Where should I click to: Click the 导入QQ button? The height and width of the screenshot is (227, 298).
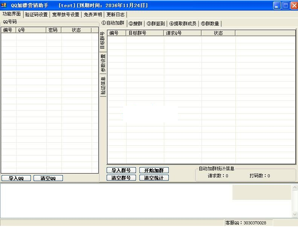tap(16, 178)
